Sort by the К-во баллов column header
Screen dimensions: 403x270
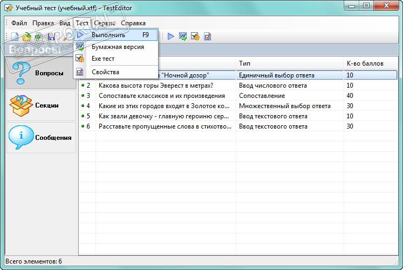[x=370, y=63]
